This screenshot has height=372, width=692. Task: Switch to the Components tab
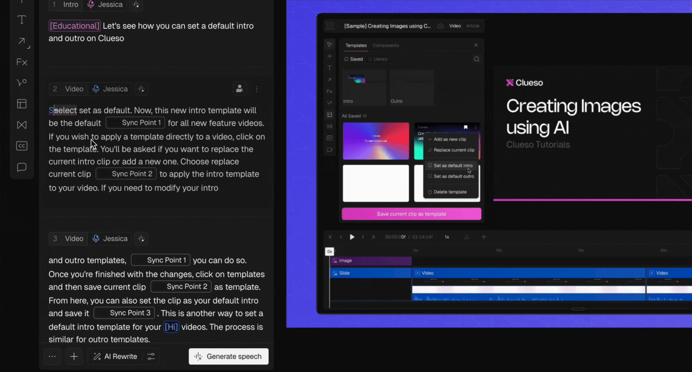point(386,45)
